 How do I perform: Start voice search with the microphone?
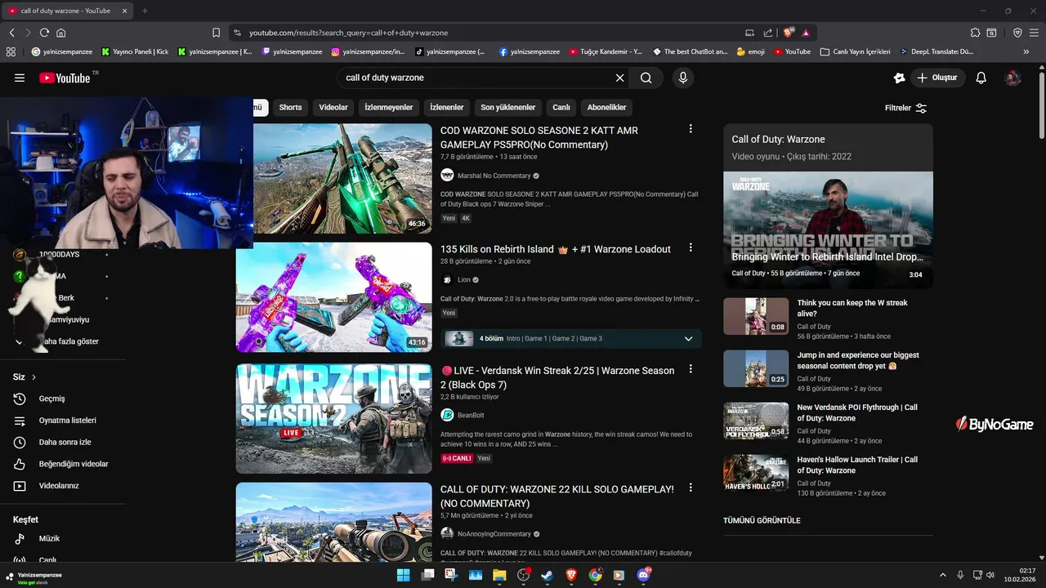tap(683, 78)
